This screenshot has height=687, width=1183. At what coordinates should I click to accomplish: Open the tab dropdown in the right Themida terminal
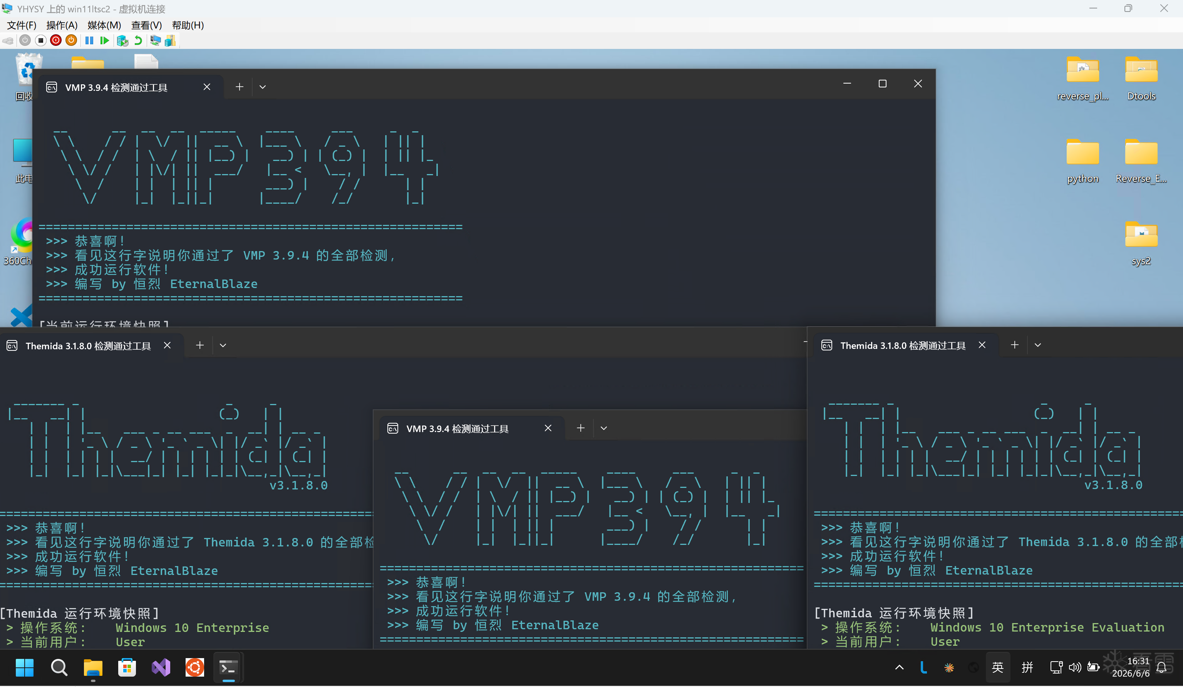pos(1038,345)
